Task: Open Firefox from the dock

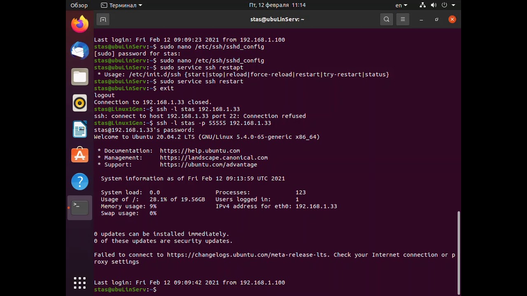Action: (x=80, y=24)
